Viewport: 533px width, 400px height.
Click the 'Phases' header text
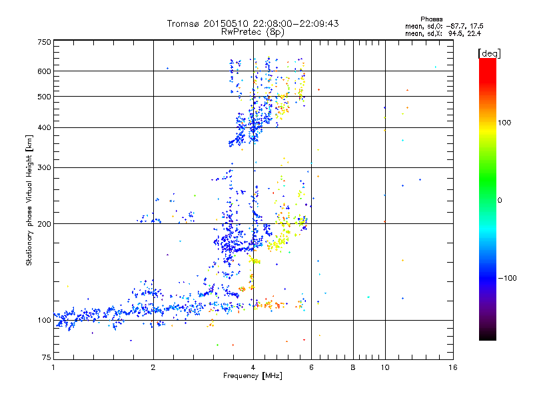(431, 19)
